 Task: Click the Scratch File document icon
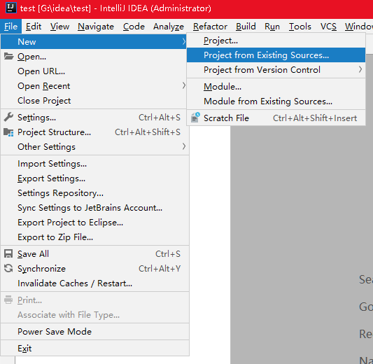coord(195,118)
